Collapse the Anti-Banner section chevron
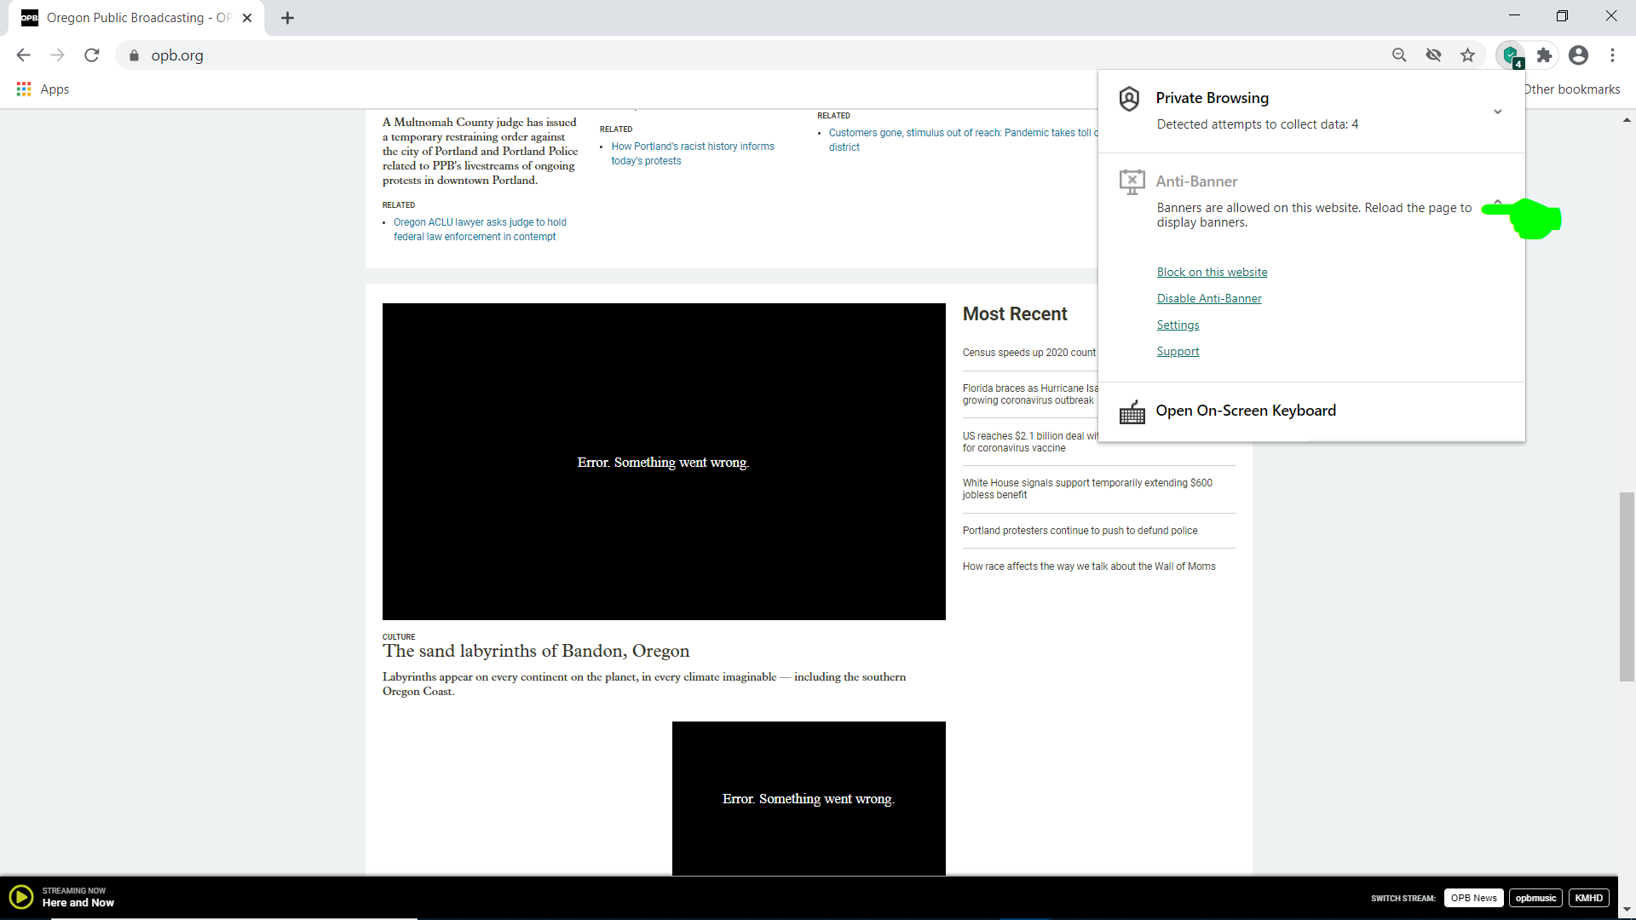This screenshot has height=920, width=1636. pos(1497,202)
